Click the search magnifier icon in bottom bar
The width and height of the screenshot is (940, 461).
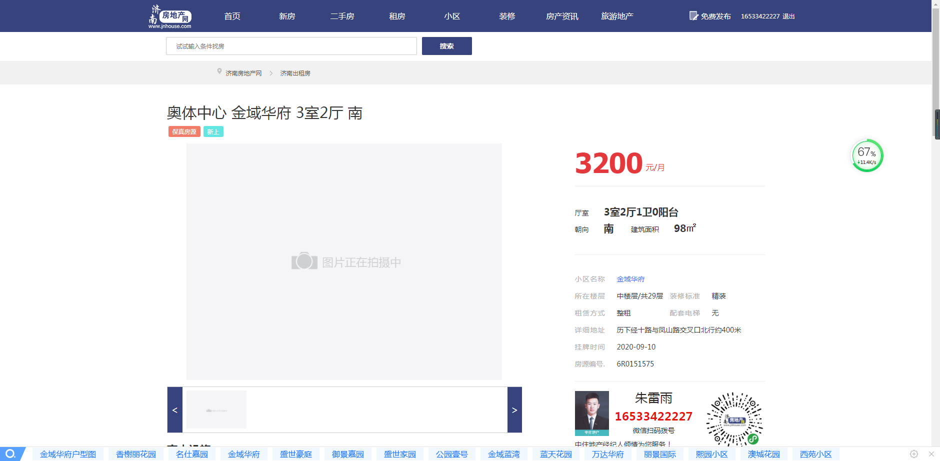click(10, 454)
